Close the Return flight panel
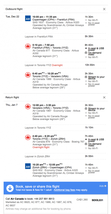The height and width of the screenshot is (214, 111). (x=104, y=97)
